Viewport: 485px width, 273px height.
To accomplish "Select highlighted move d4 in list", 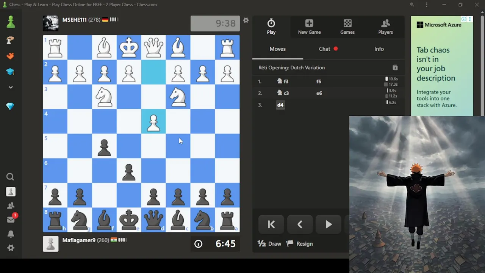I will click(x=280, y=105).
